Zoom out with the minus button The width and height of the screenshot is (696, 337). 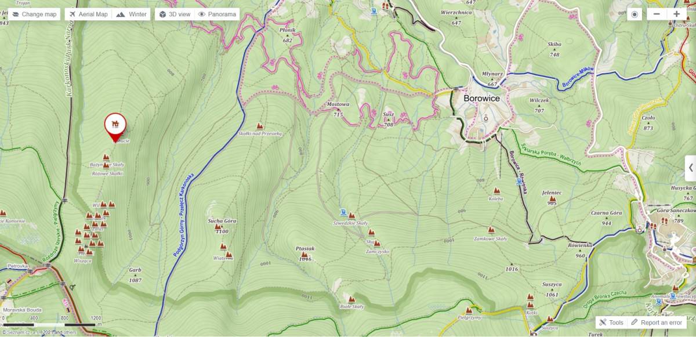(x=657, y=15)
